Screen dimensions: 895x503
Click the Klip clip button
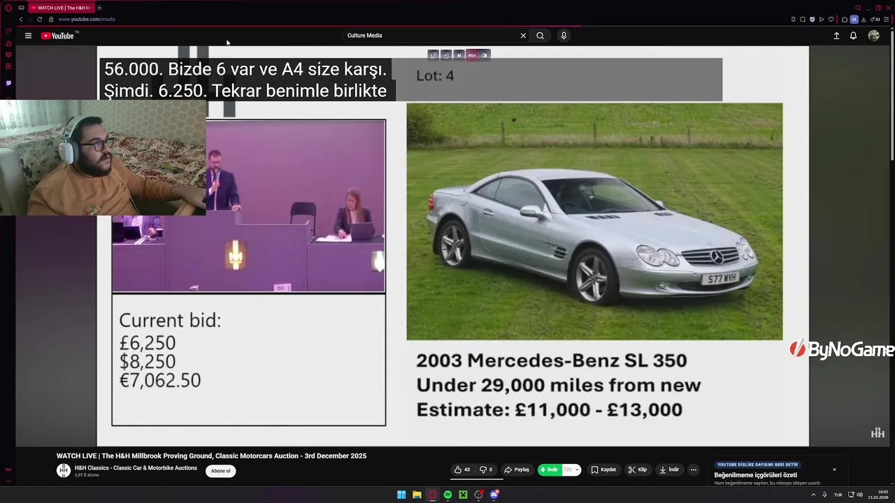tap(637, 469)
